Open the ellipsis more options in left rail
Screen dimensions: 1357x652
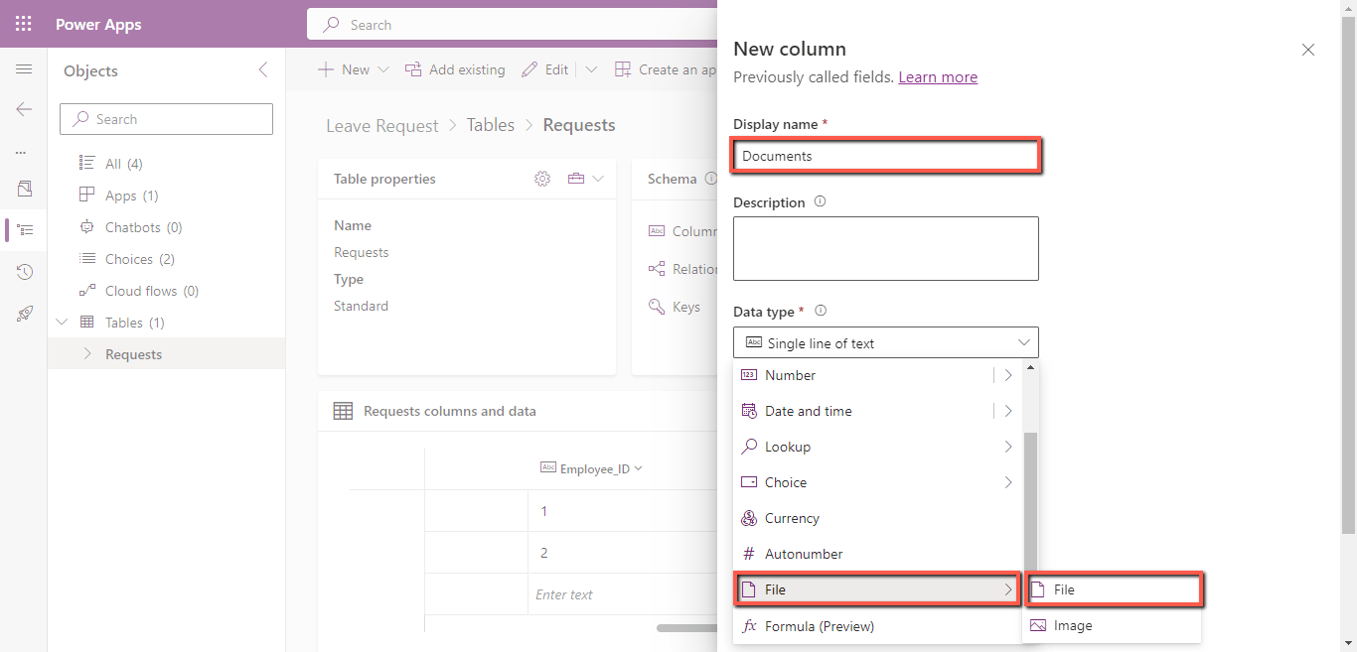[x=21, y=152]
